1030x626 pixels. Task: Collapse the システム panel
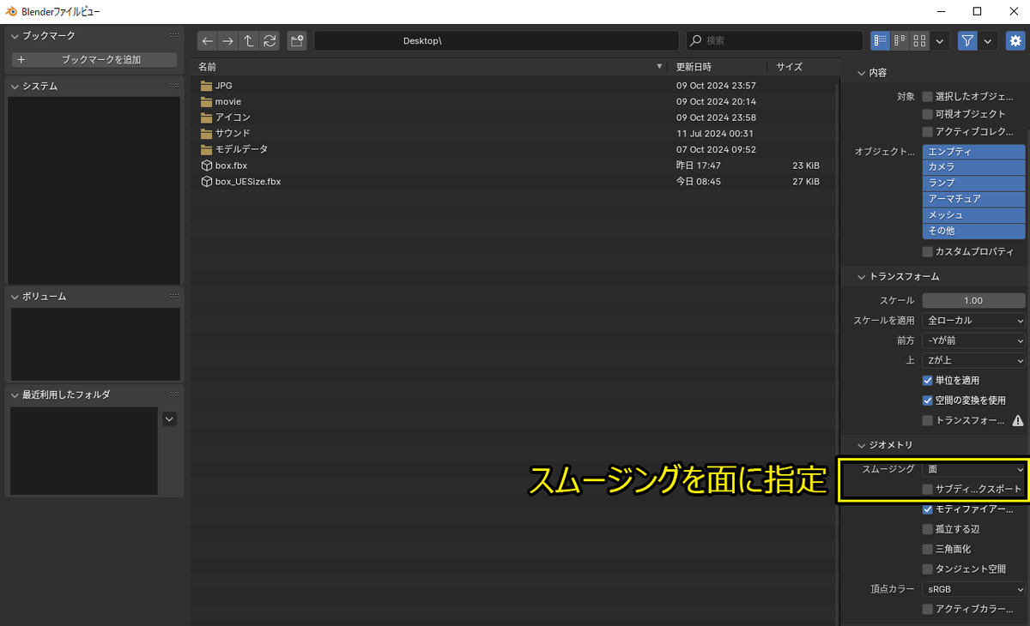(x=15, y=87)
